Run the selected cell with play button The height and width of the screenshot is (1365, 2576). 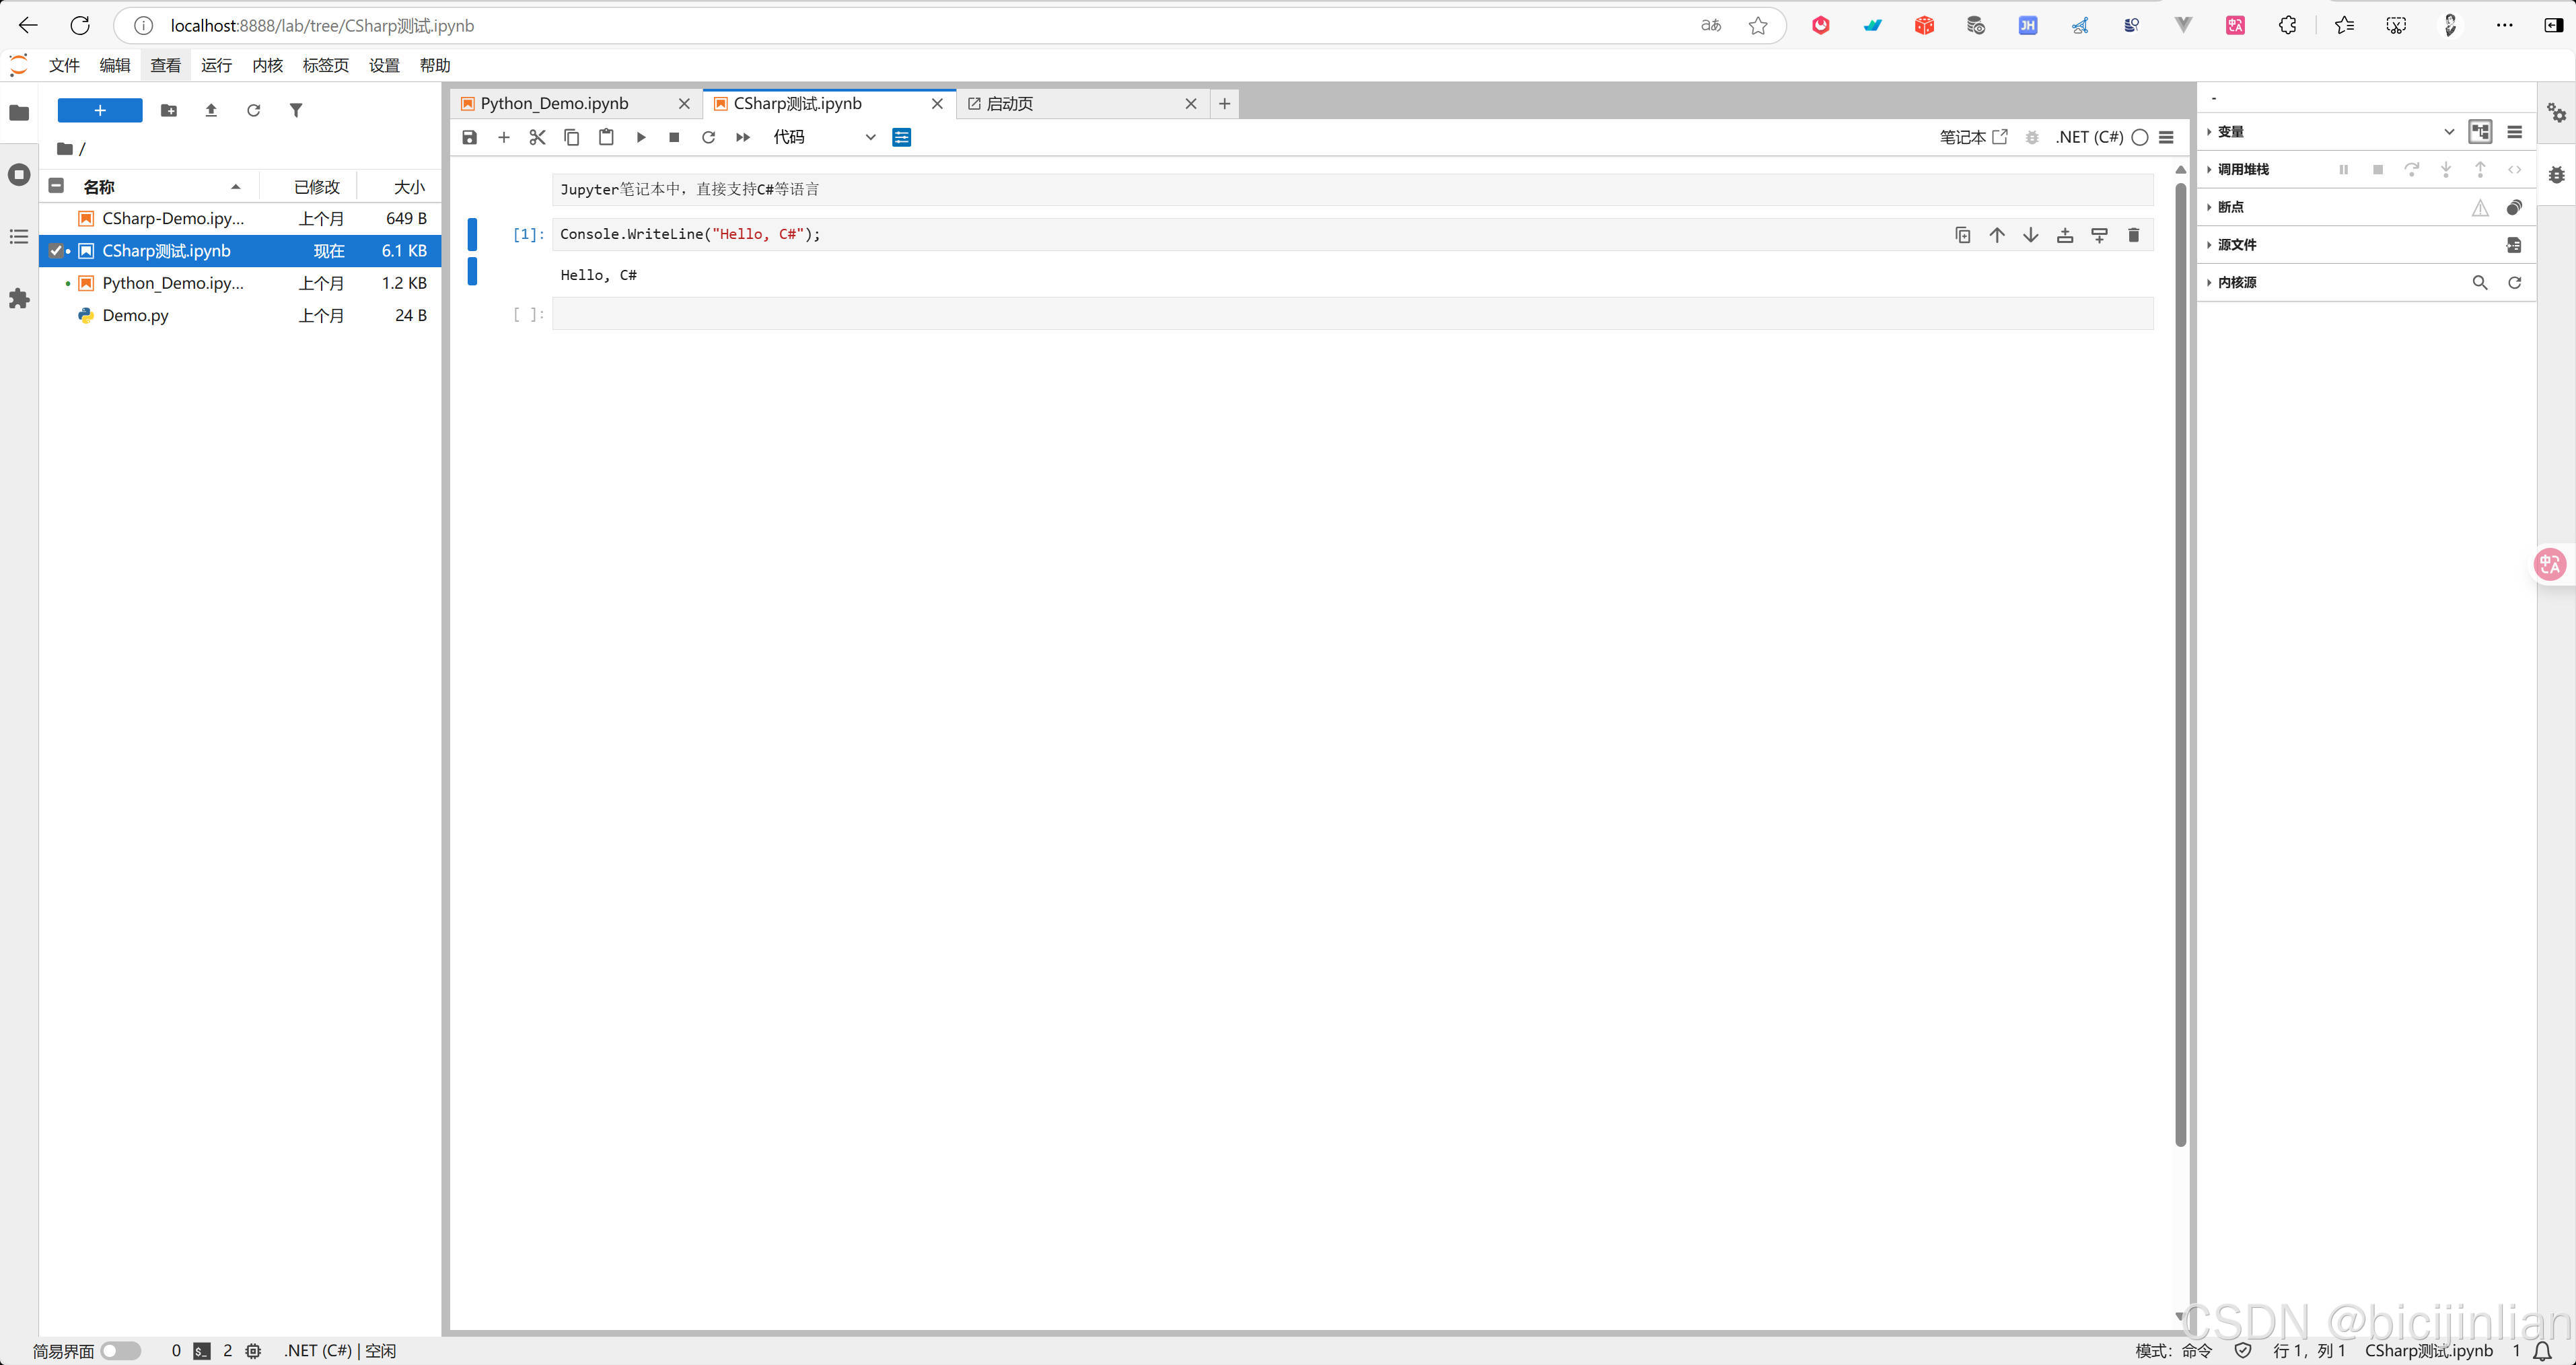click(641, 137)
